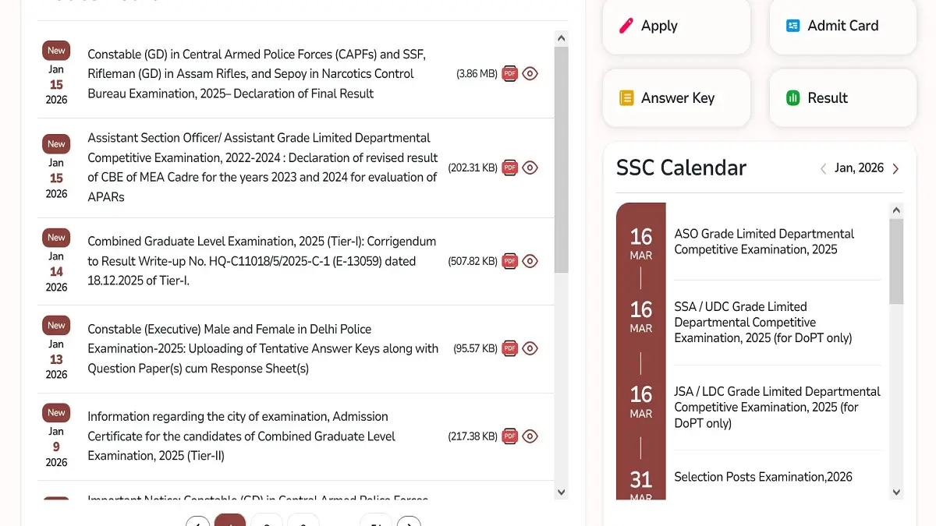Open the Result chart icon

[793, 97]
